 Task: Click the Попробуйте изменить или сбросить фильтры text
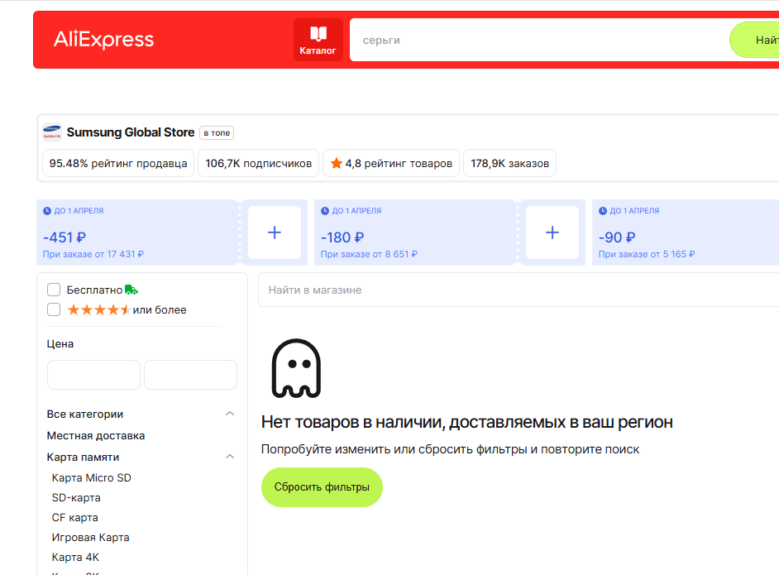click(450, 449)
